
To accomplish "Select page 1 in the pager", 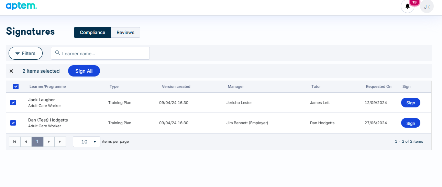I will [x=37, y=142].
